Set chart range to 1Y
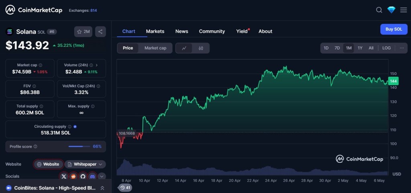The image size is (411, 193). pos(360,48)
